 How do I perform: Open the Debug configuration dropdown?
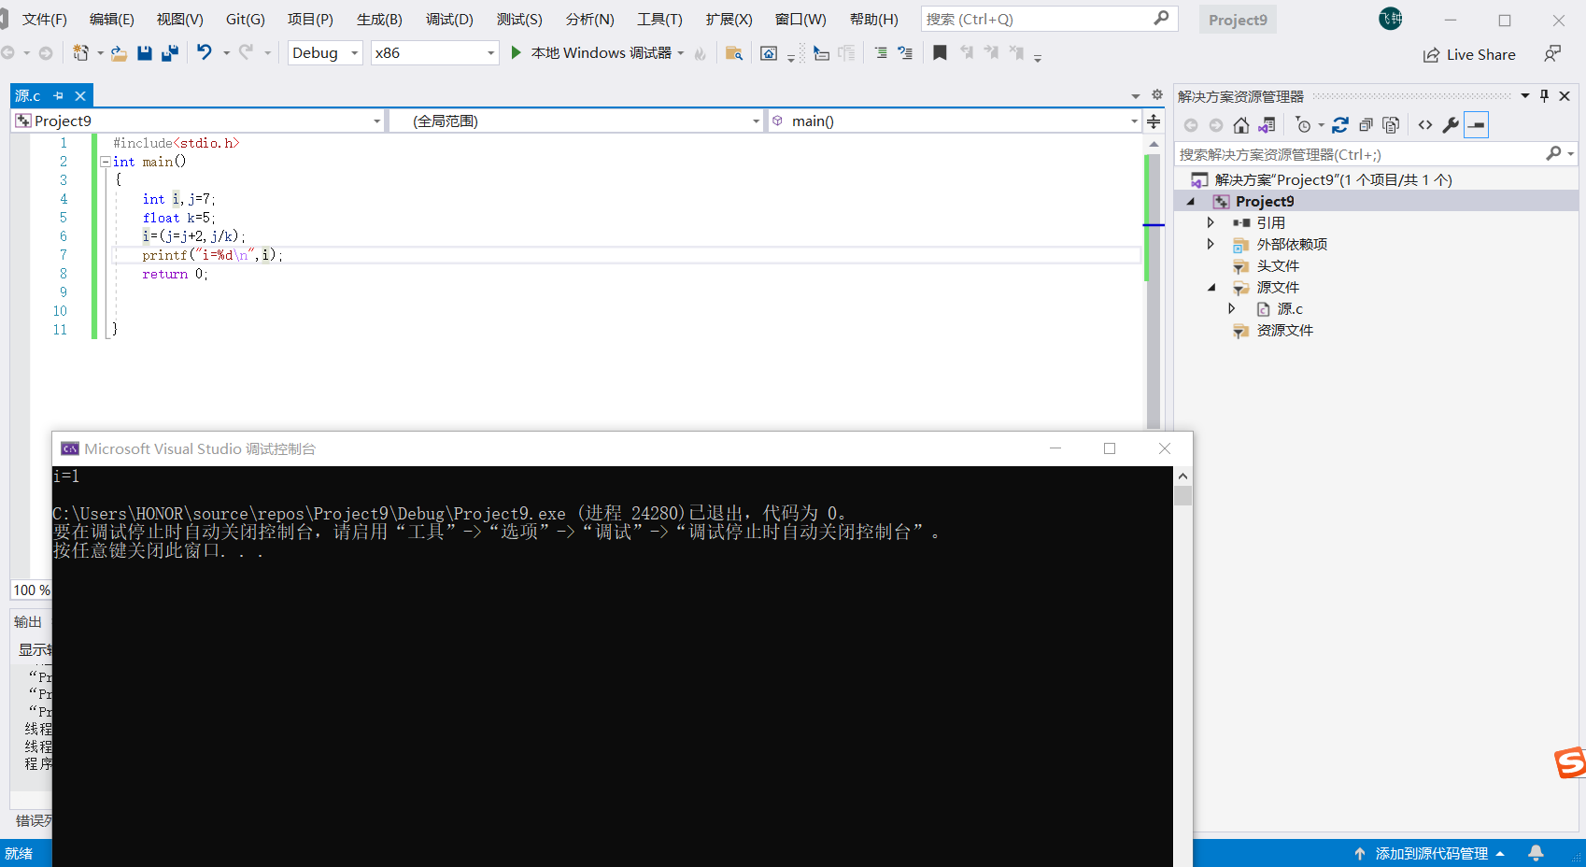[x=325, y=53]
